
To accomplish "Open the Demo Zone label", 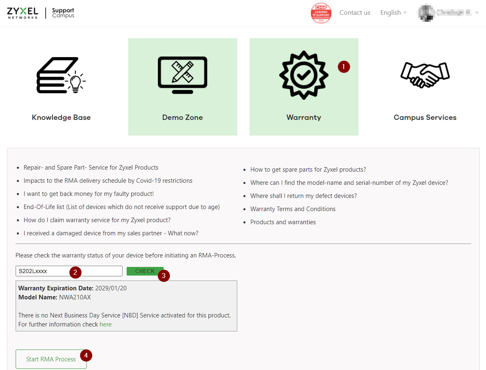I will [x=183, y=117].
